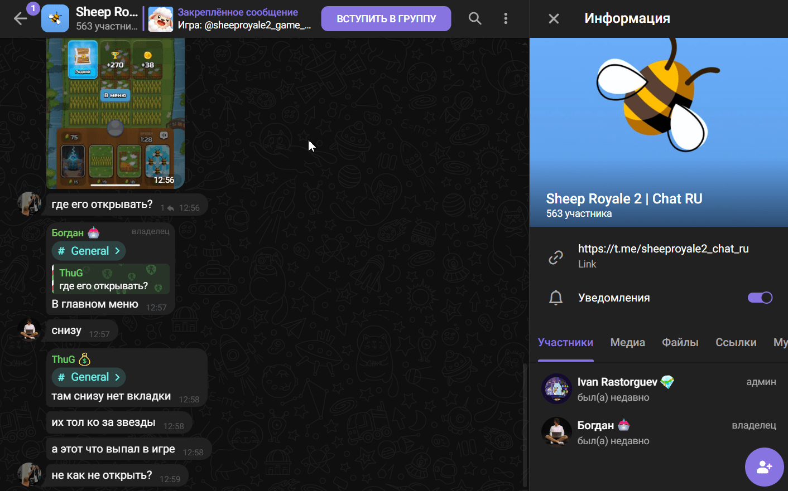Image resolution: width=788 pixels, height=491 pixels.
Task: Click the gem emoji status beside Ivan Rastorguev
Action: coord(667,382)
